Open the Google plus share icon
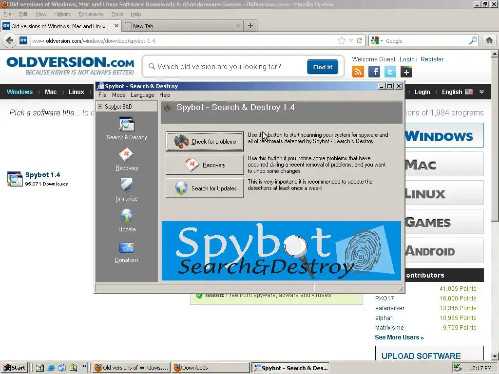This screenshot has height=374, width=499. (x=406, y=72)
